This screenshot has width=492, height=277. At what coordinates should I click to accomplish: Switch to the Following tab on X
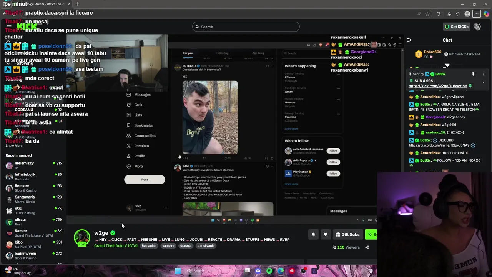222,53
